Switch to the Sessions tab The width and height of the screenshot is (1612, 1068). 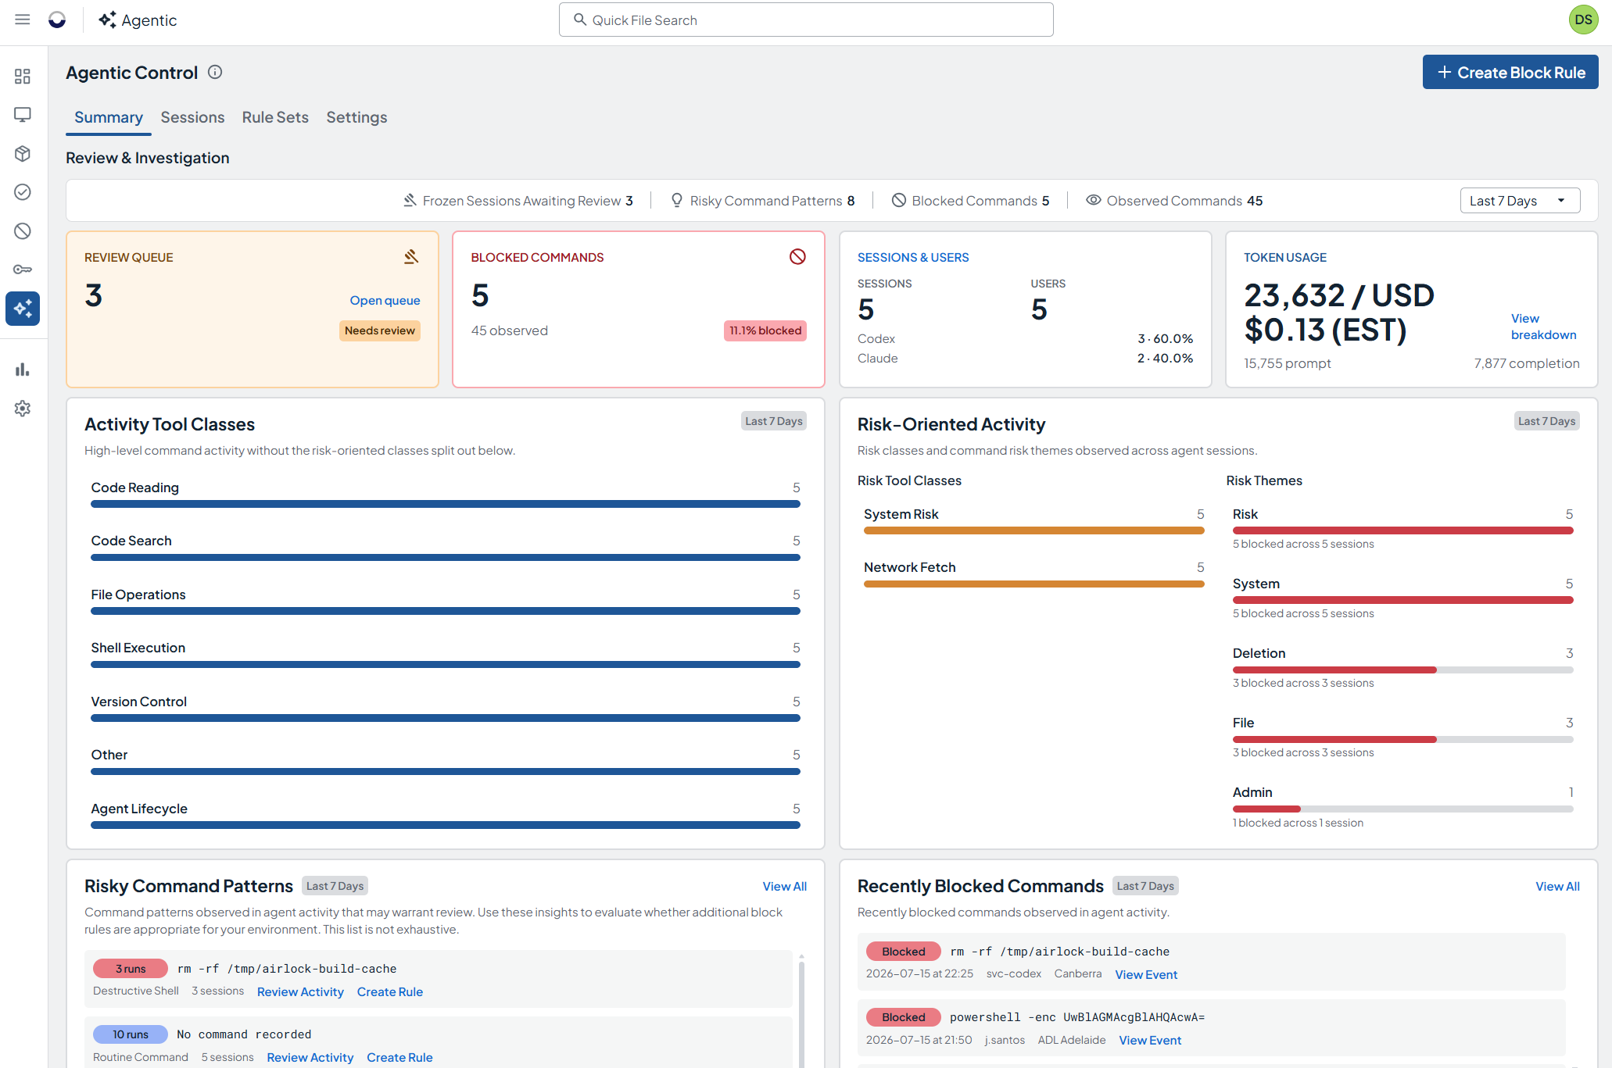[x=192, y=117]
